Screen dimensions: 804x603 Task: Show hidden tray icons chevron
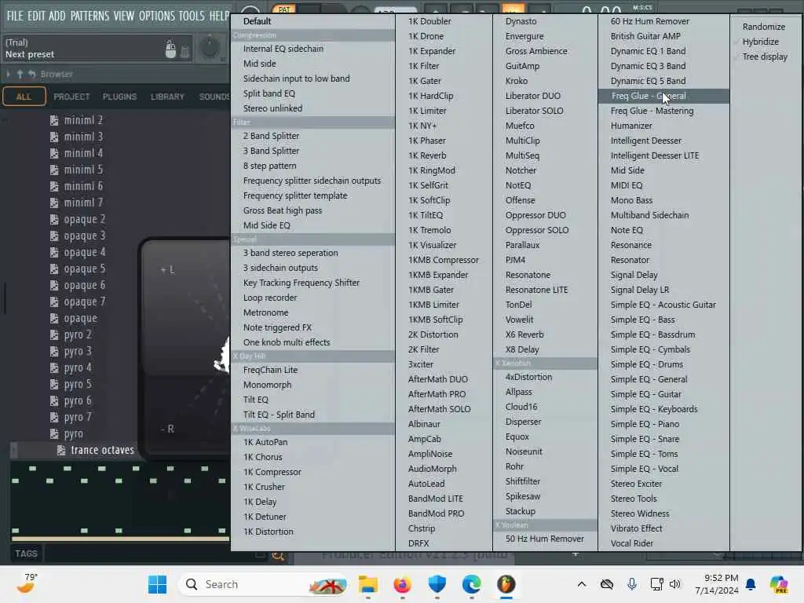tap(582, 584)
